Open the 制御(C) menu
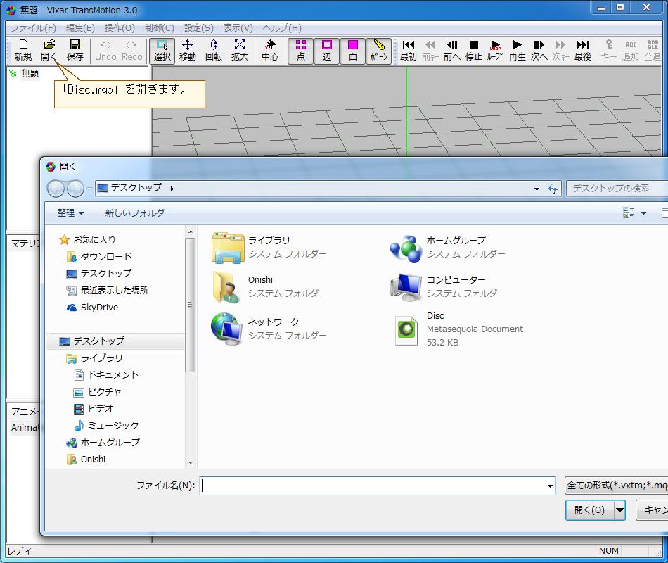The width and height of the screenshot is (668, 563). point(160,27)
